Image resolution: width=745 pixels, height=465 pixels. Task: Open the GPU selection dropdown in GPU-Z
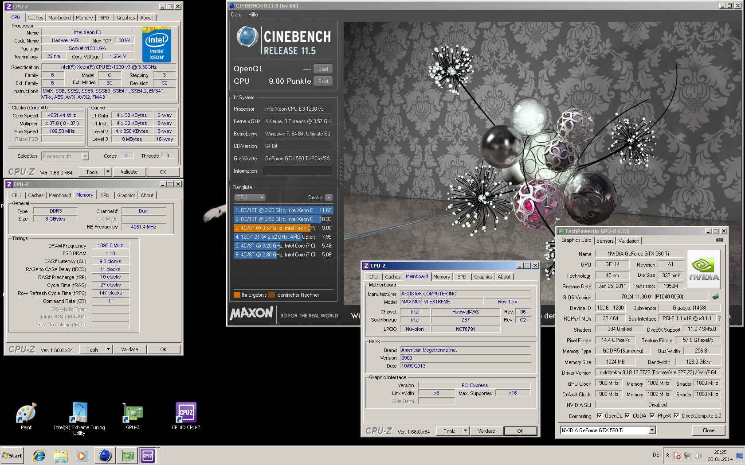click(x=652, y=430)
